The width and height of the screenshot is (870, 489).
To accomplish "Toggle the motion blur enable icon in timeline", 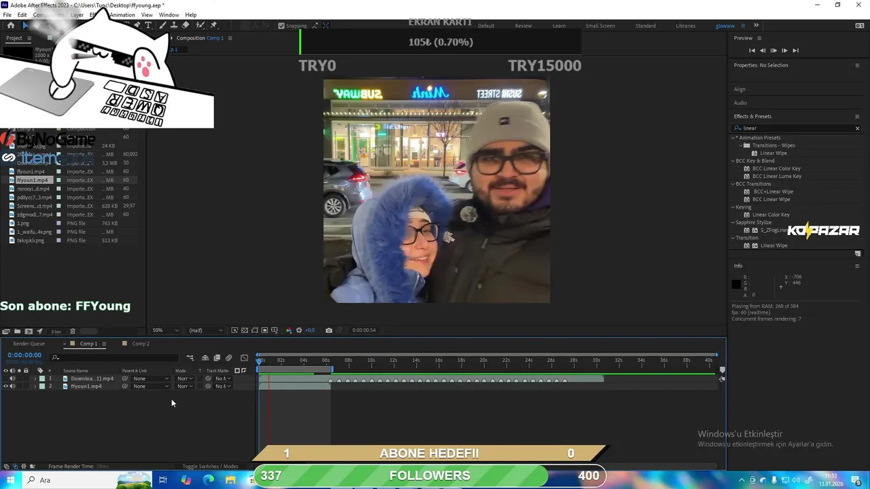I will click(229, 358).
